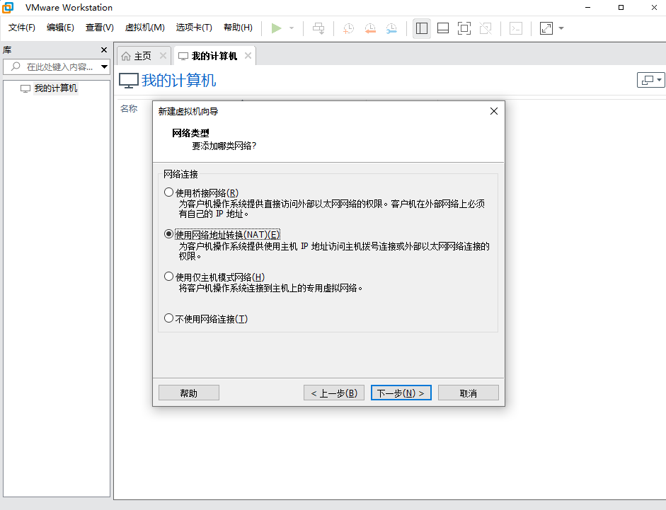Viewport: 666px width, 510px height.
Task: Open the snapshot manager icon
Action: (x=391, y=28)
